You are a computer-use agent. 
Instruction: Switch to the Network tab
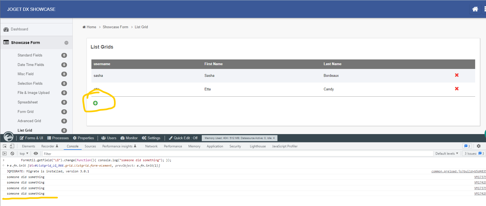[151, 146]
